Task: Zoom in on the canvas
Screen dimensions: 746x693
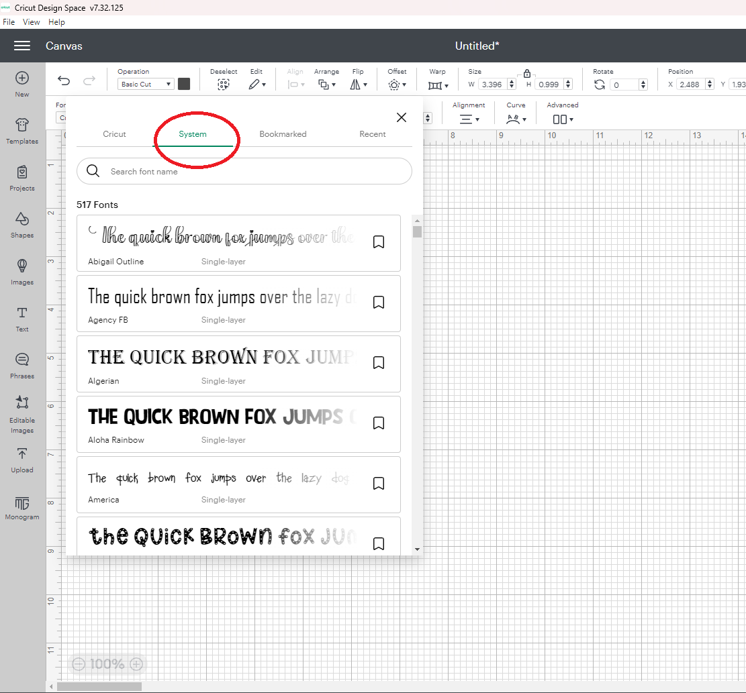Action: point(136,664)
